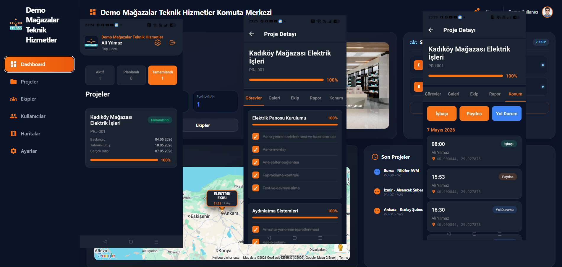
Task: Uncheck Test ve devreye alma task
Action: pyautogui.click(x=256, y=188)
